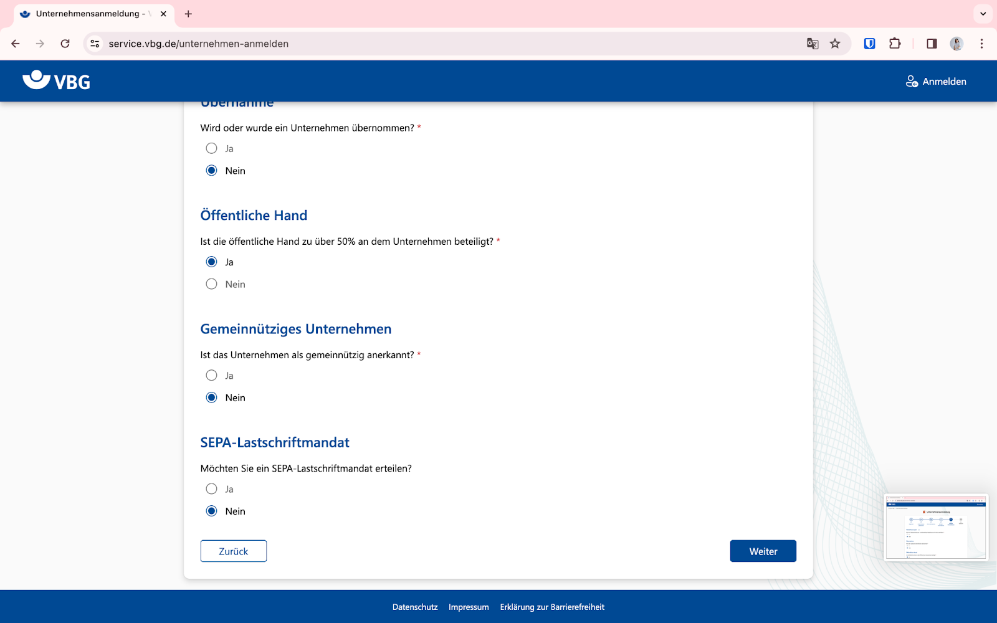Click the Gemeinnütziges Unternehmen heading
The image size is (997, 623).
(x=296, y=329)
